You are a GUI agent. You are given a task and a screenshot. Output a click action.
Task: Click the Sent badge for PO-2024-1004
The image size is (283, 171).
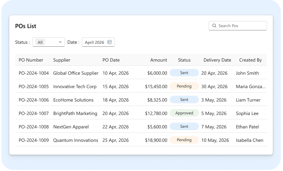pyautogui.click(x=184, y=73)
